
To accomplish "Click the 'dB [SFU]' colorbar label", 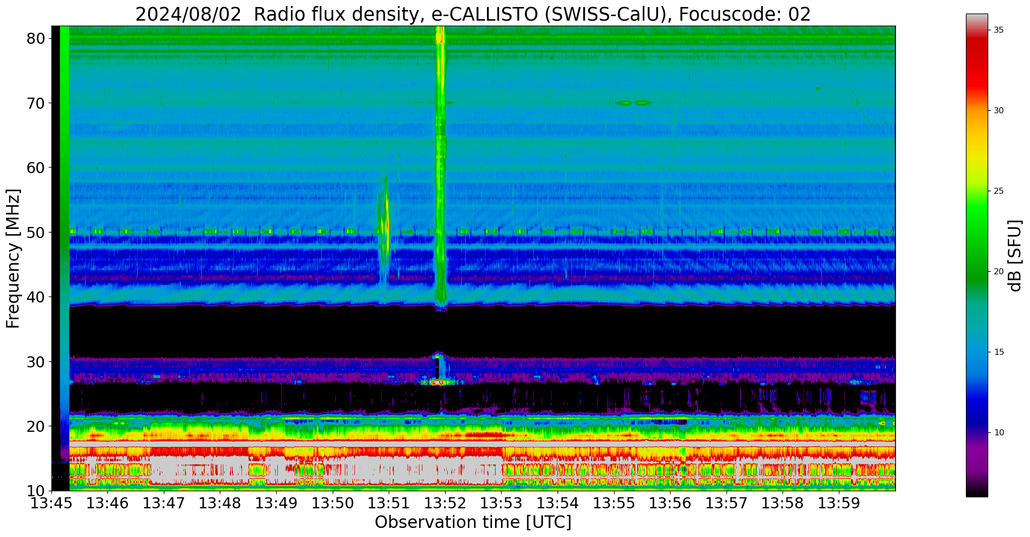I will coord(1015,256).
